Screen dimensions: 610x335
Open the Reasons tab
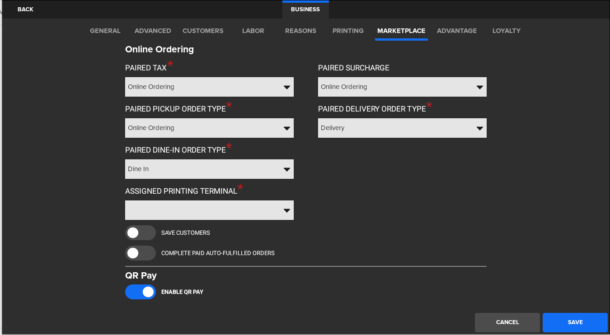pos(300,31)
